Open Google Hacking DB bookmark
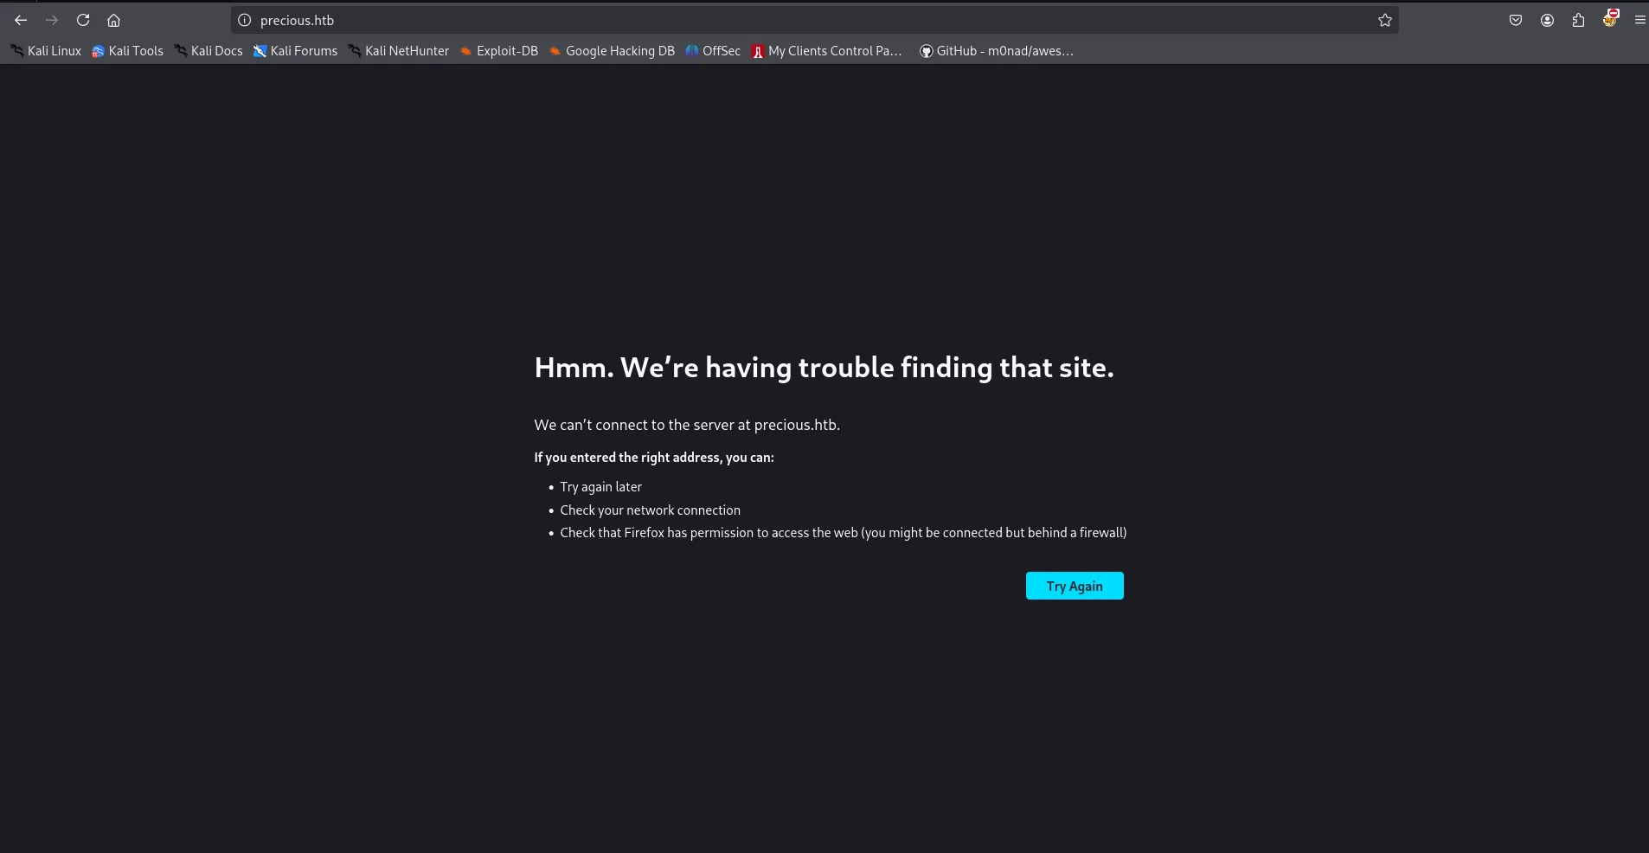This screenshot has height=853, width=1649. (611, 51)
